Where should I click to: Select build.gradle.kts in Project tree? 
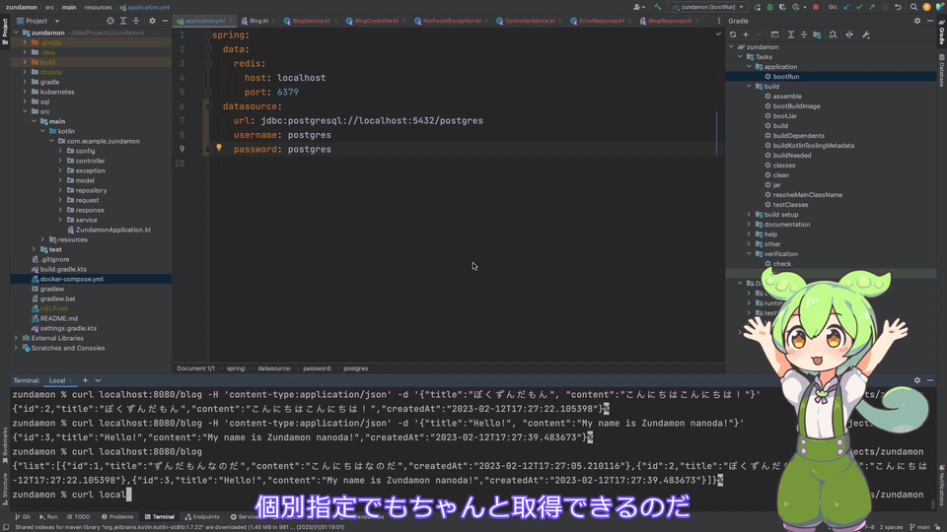[x=63, y=269]
